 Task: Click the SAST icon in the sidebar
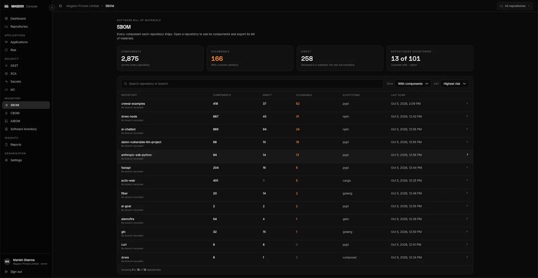click(6, 66)
